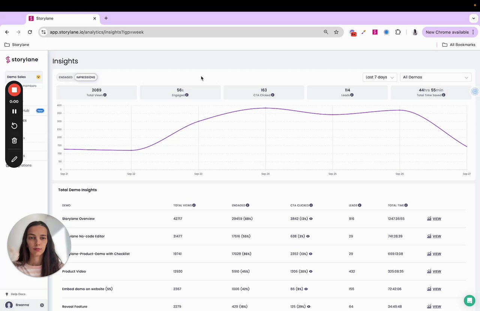
Task: Open the Demo Sales workspace dropdown
Action: click(38, 77)
